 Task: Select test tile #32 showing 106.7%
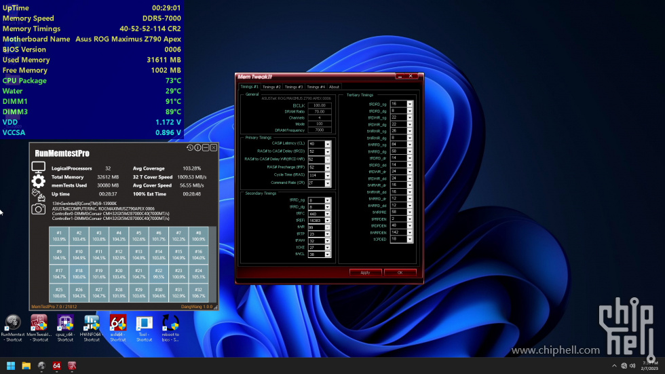[x=198, y=293]
